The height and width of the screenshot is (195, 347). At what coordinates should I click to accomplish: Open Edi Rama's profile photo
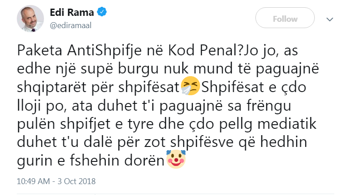click(30, 19)
